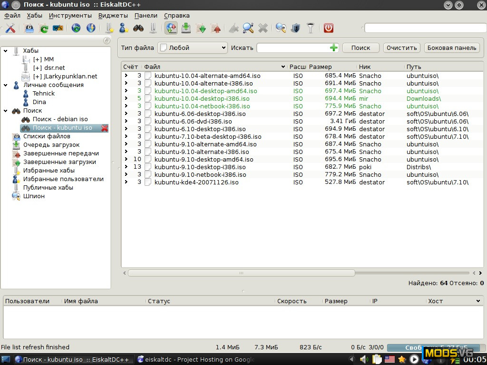Viewport: 487px width, 365px height.
Task: Close the Поиск - kubuntu iso sidebar entry
Action: (105, 128)
